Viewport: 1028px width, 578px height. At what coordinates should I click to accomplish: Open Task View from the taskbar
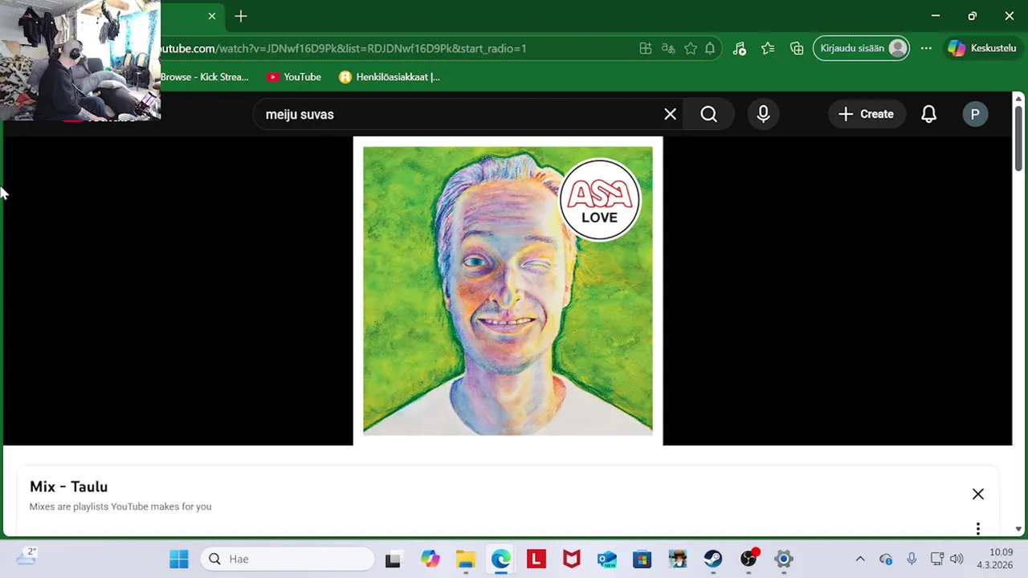[393, 559]
